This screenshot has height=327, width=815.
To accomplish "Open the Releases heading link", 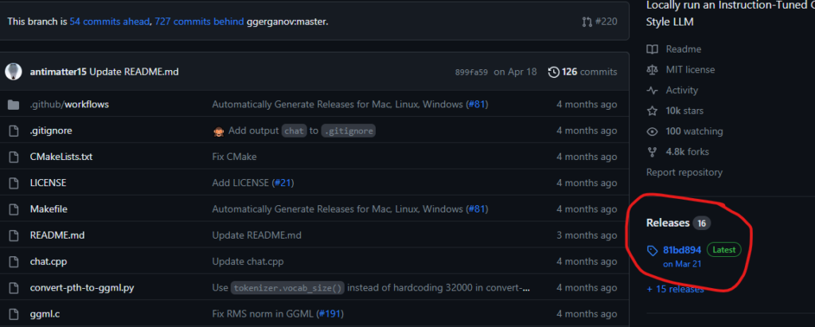I will pyautogui.click(x=668, y=223).
